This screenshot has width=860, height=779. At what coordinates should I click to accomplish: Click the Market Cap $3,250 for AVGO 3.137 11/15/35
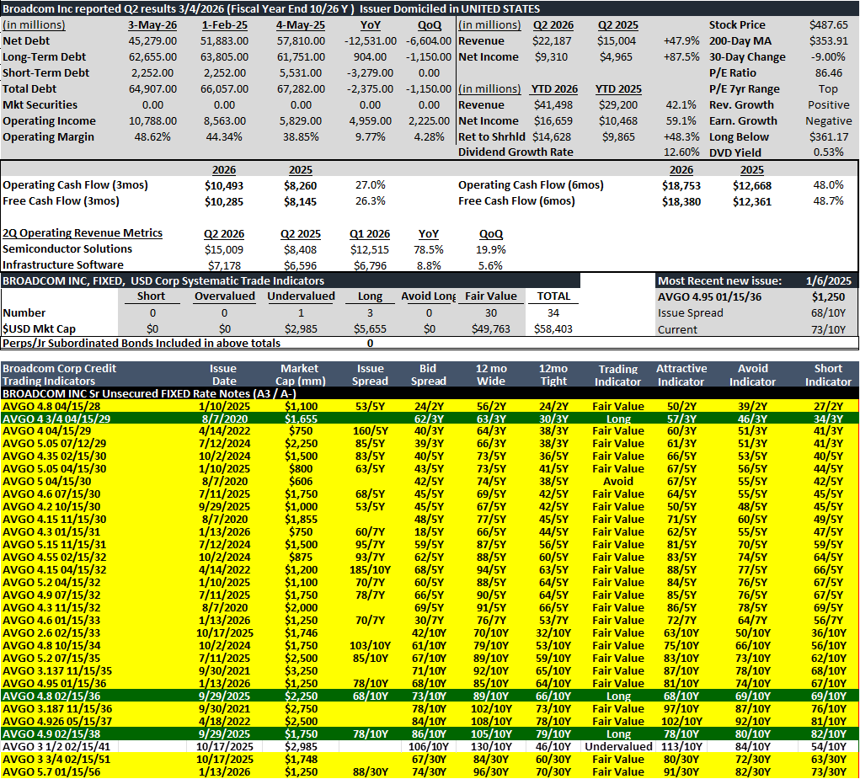coord(301,671)
